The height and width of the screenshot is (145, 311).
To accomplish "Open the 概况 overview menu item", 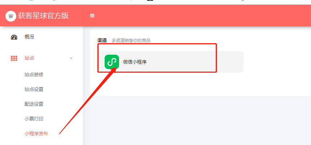I will pos(29,37).
